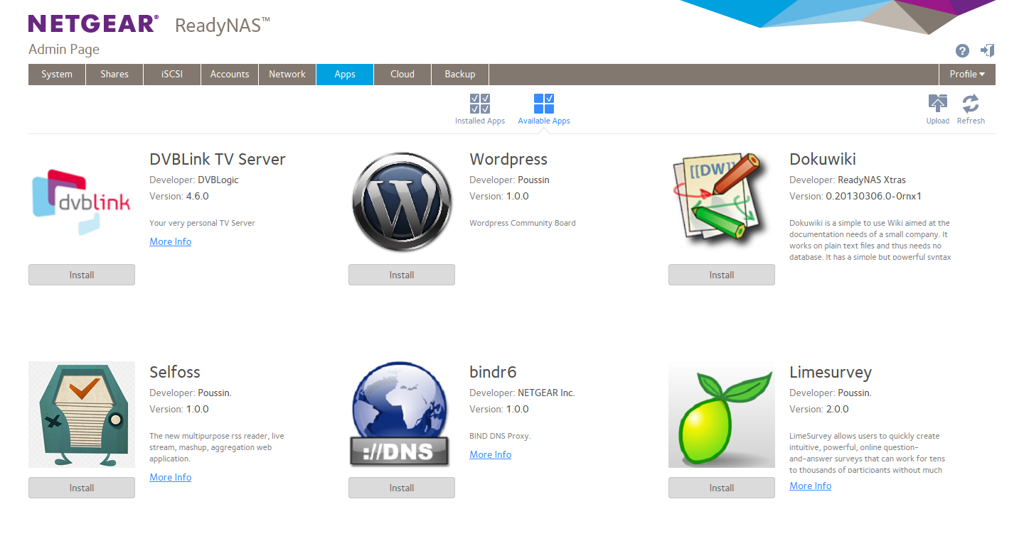Switch to the Available Apps view

click(x=544, y=109)
